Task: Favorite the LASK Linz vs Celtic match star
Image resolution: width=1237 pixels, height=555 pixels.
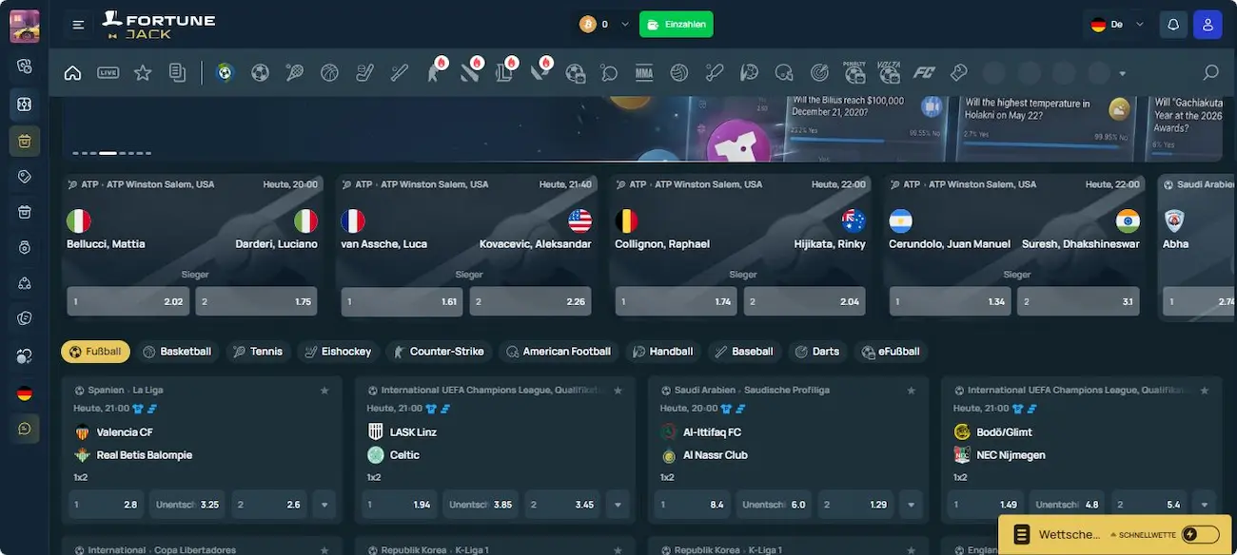Action: point(618,391)
